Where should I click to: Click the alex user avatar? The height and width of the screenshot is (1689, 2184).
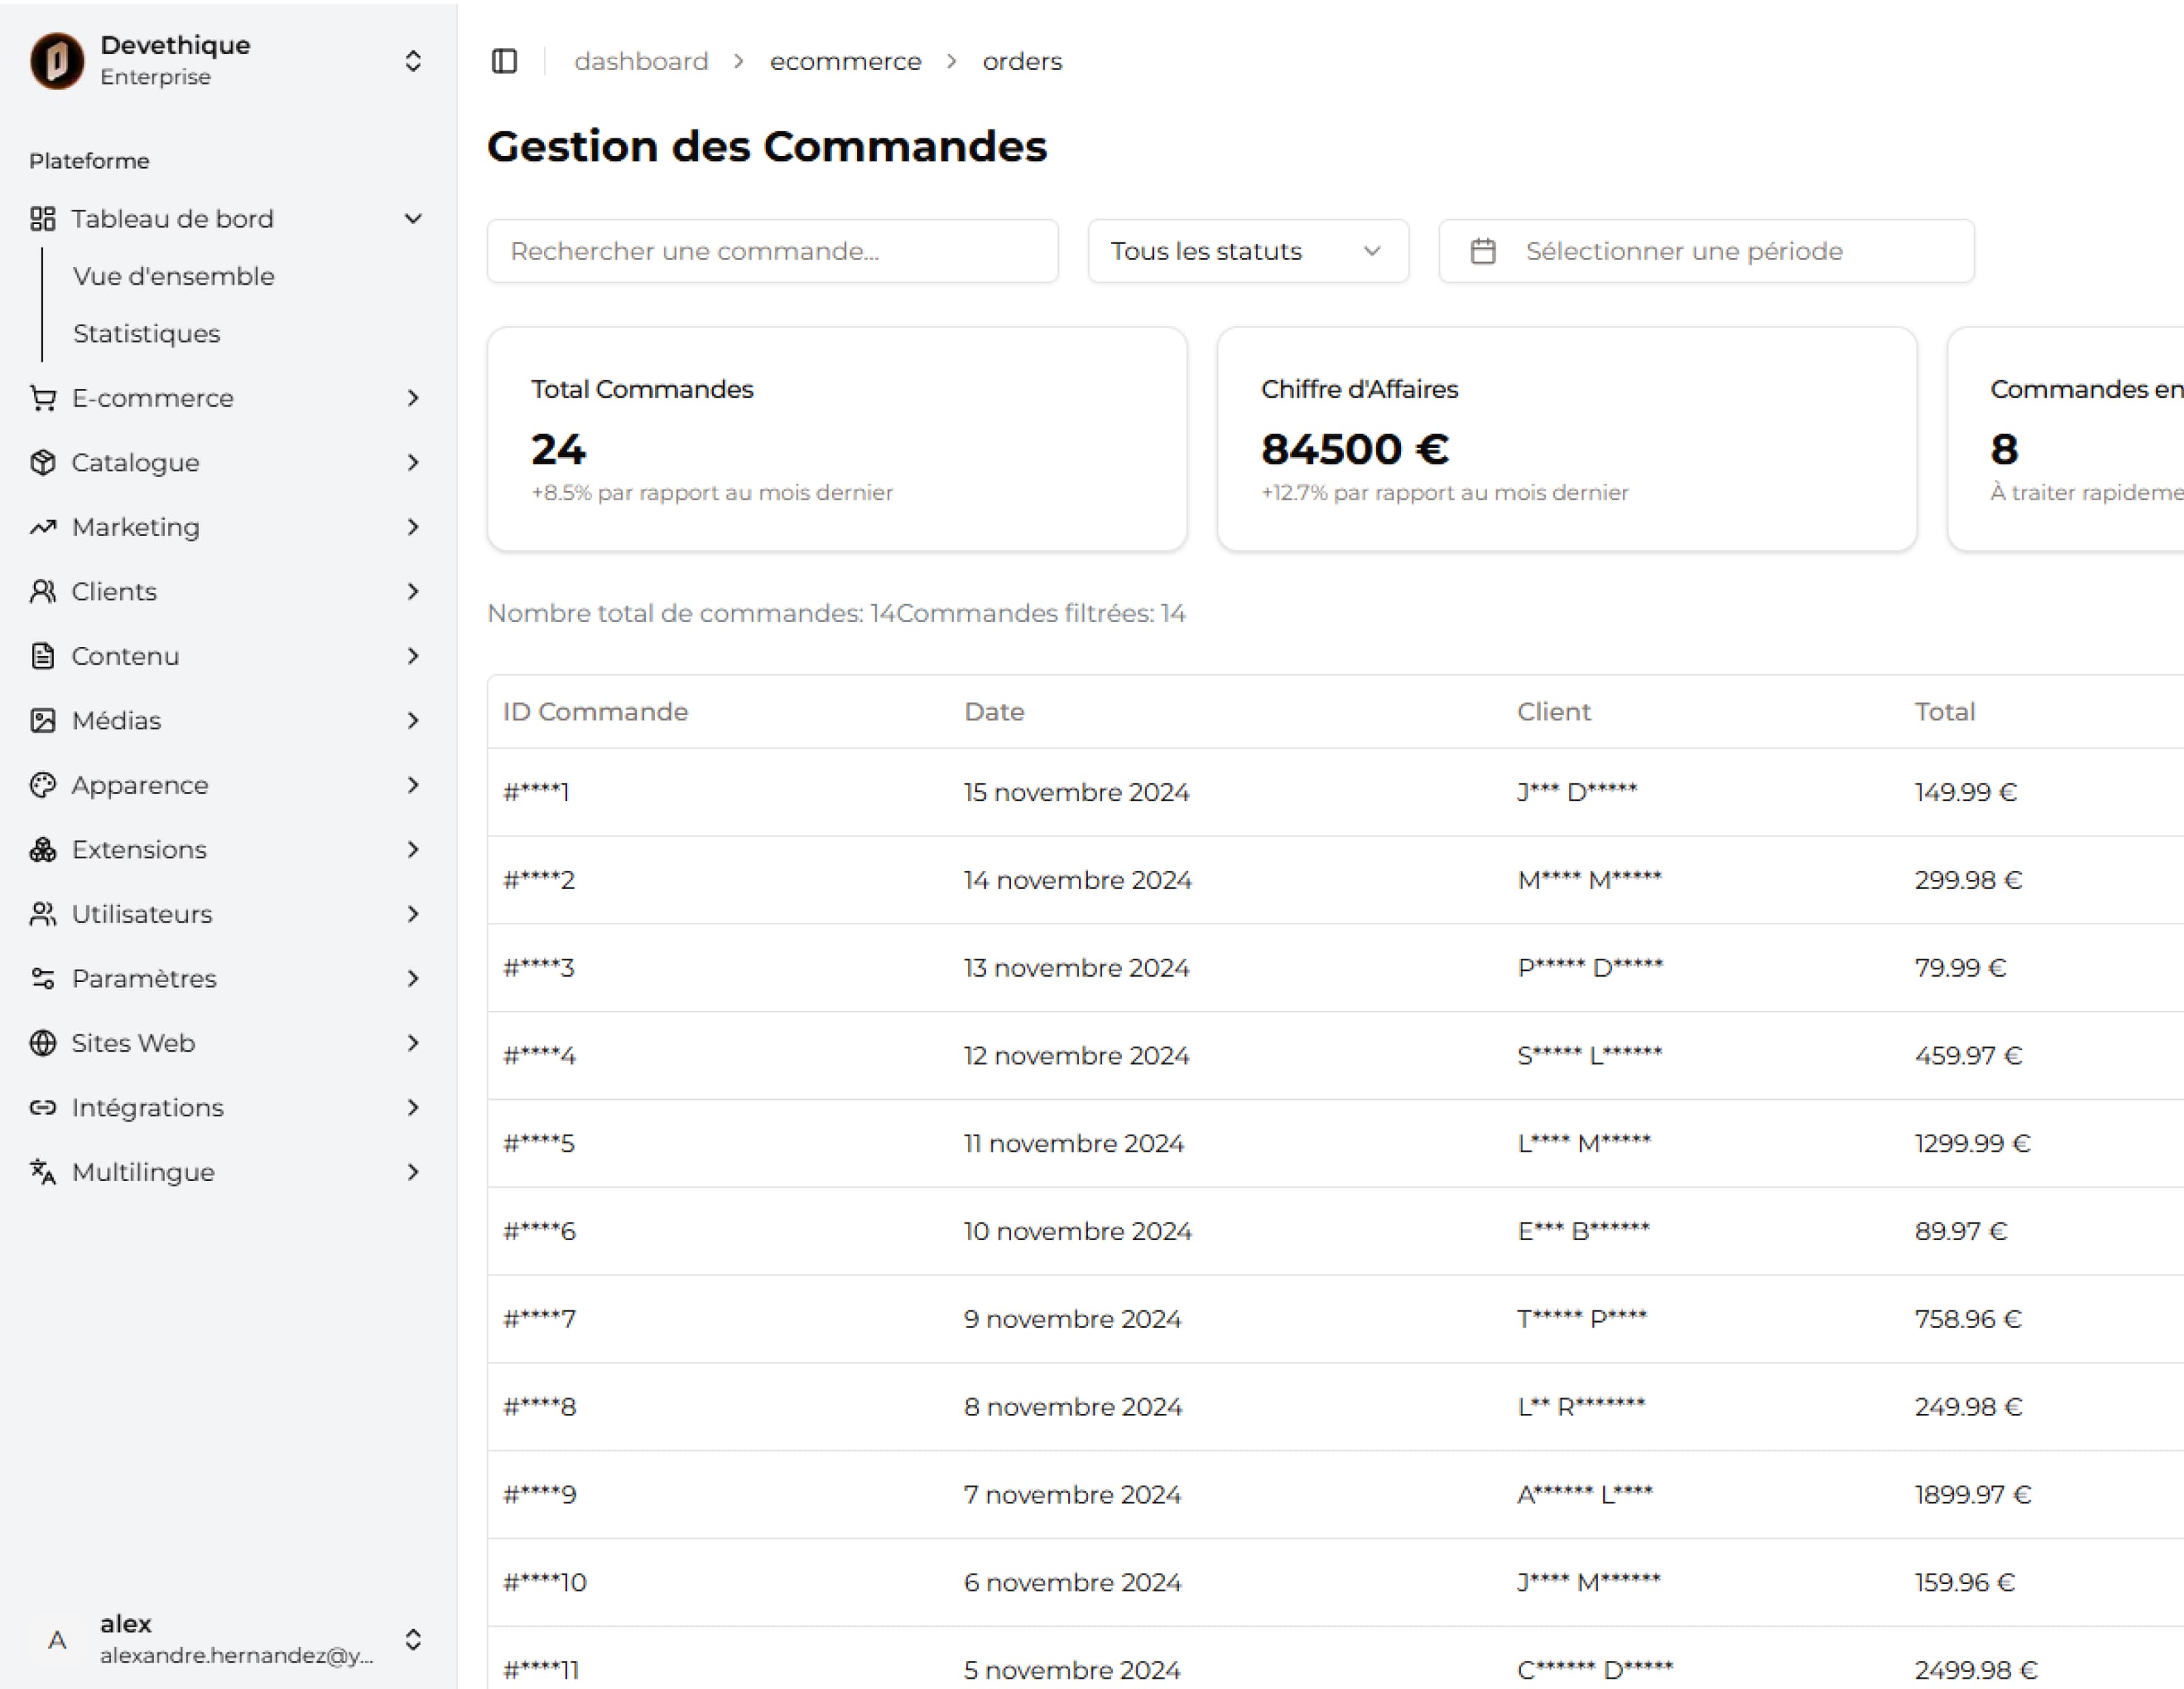click(57, 1640)
